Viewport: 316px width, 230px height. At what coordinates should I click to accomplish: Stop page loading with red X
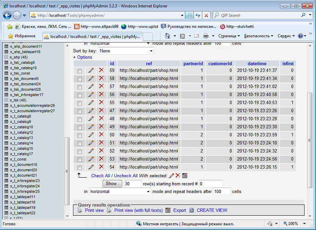206,15
